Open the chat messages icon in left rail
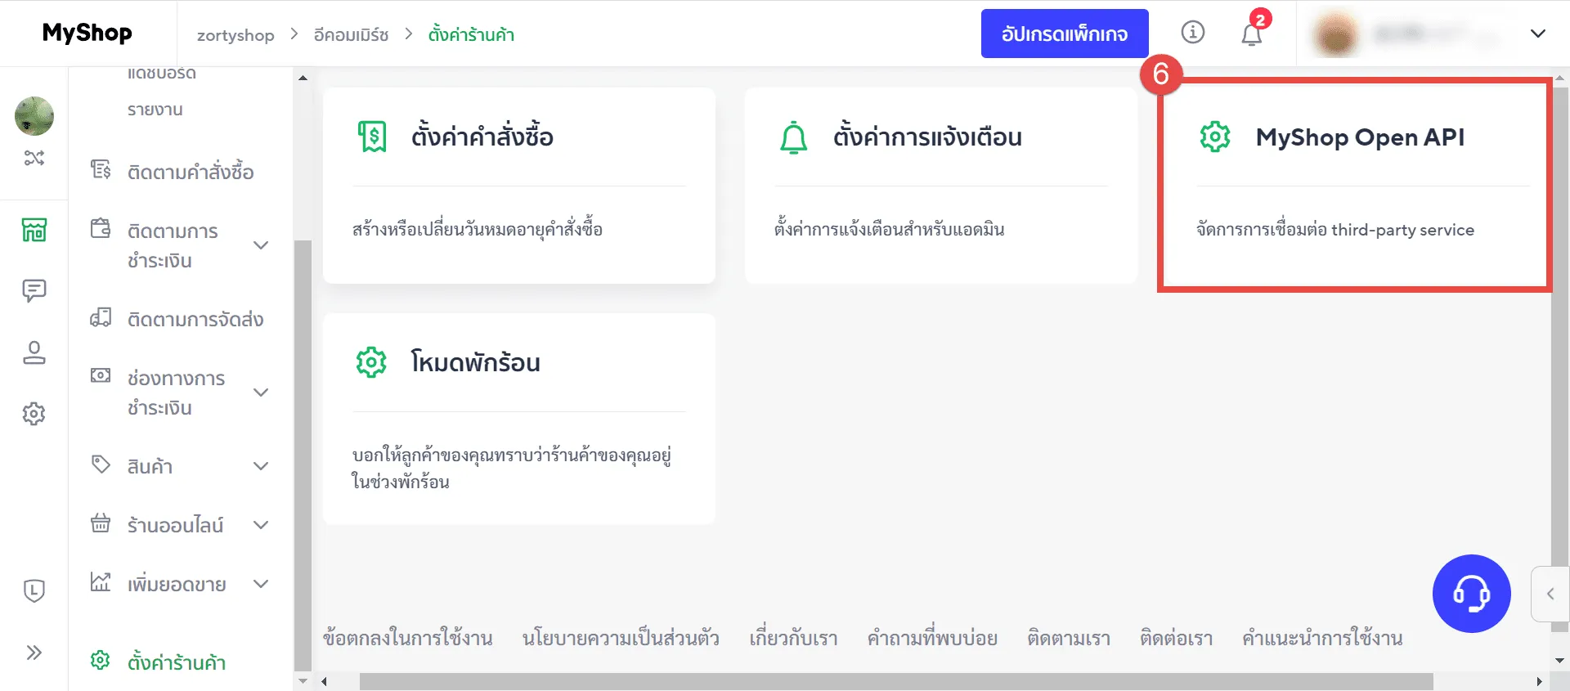This screenshot has height=691, width=1570. click(x=34, y=290)
